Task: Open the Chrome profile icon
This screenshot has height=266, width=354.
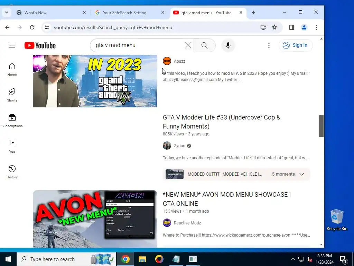Action: pyautogui.click(x=304, y=27)
